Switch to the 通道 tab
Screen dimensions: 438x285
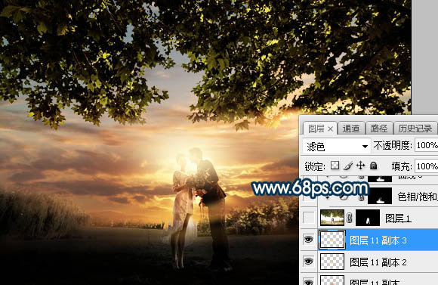(x=351, y=129)
